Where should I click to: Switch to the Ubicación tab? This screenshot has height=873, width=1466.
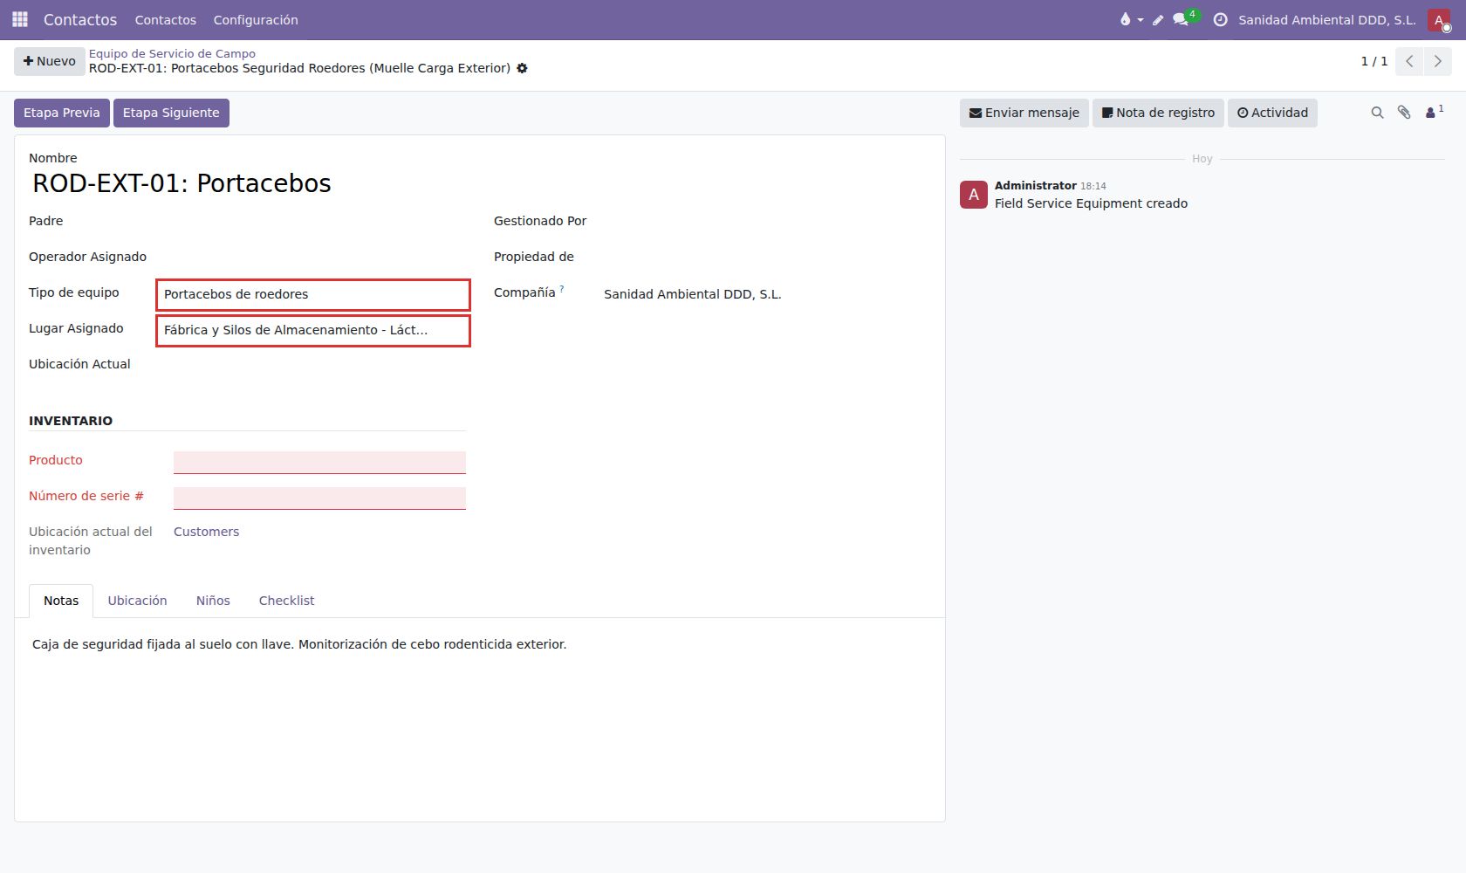coord(137,601)
